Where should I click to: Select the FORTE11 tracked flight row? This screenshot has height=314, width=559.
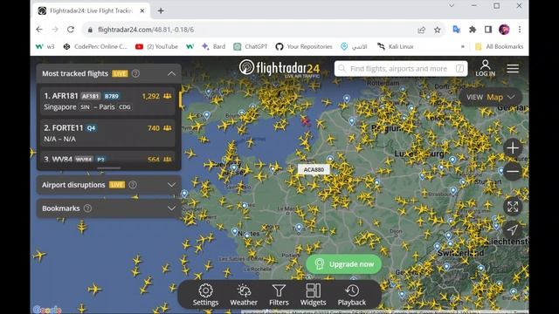coord(107,133)
